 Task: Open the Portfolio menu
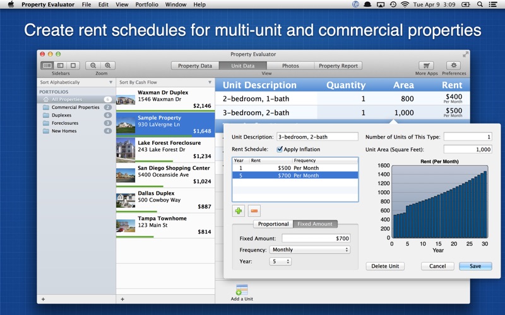tap(147, 4)
